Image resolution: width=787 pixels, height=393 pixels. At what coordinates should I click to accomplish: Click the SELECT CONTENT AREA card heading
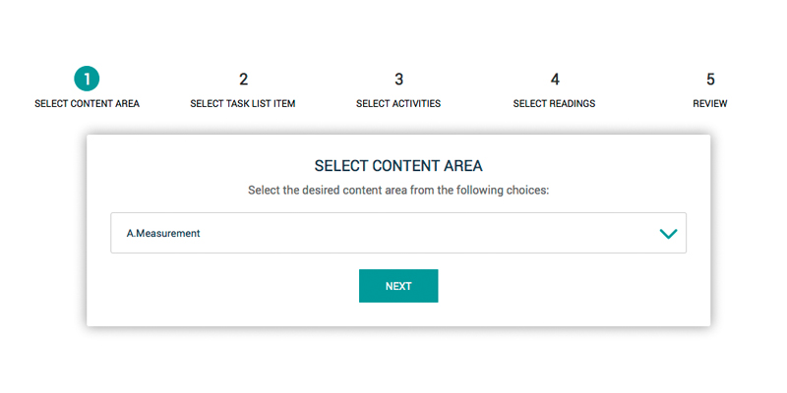pyautogui.click(x=398, y=165)
